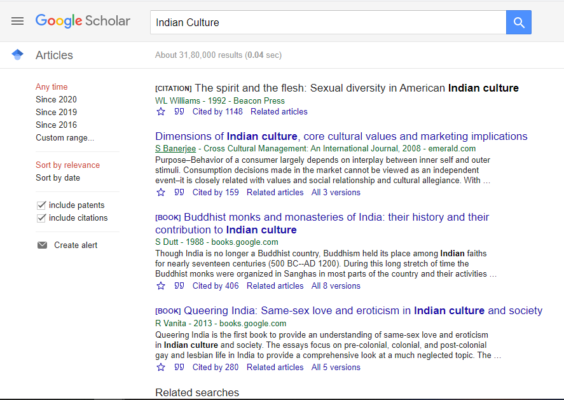Filter results Since 2020
The height and width of the screenshot is (400, 564).
(56, 99)
